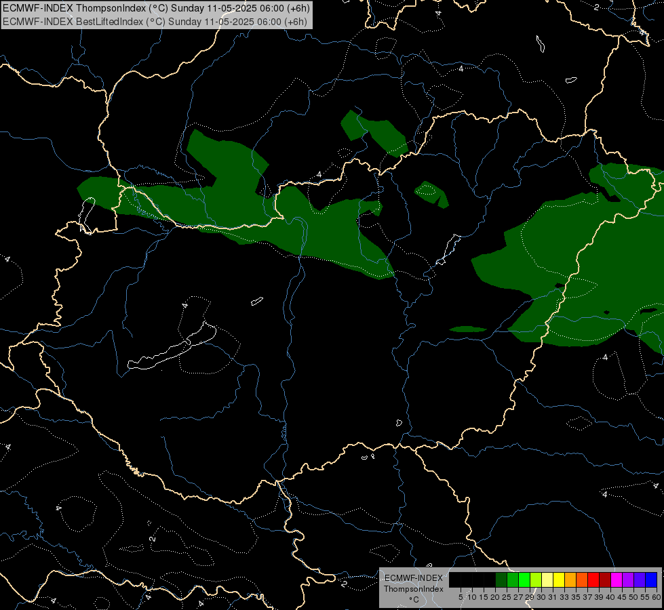This screenshot has height=610, width=664.
Task: Select the bright red 37-39 legend swatch
Action: coord(593,579)
